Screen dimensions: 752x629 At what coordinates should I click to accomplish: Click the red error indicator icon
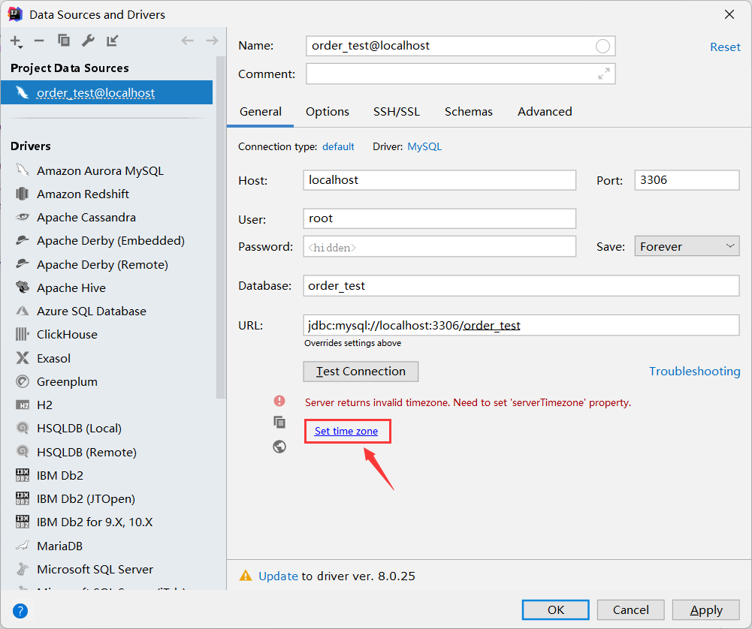coord(279,401)
